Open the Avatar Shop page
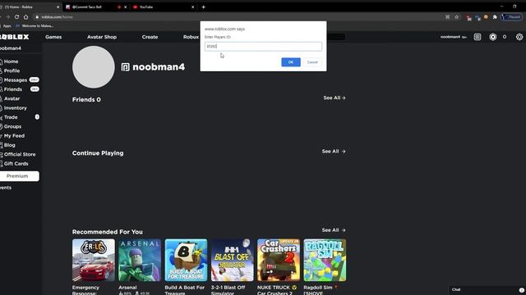Screen dimensions: 526x295 [102, 37]
